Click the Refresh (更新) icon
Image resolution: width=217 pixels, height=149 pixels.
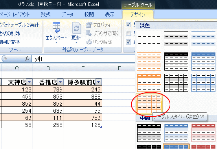coord(77,28)
